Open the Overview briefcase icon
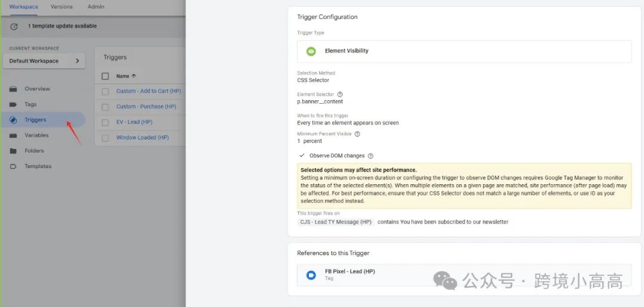 tap(13, 89)
